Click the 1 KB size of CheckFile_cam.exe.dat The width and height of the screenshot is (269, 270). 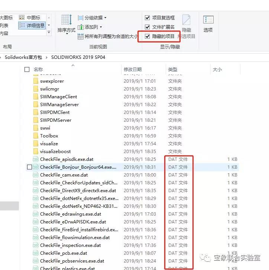coord(233,175)
